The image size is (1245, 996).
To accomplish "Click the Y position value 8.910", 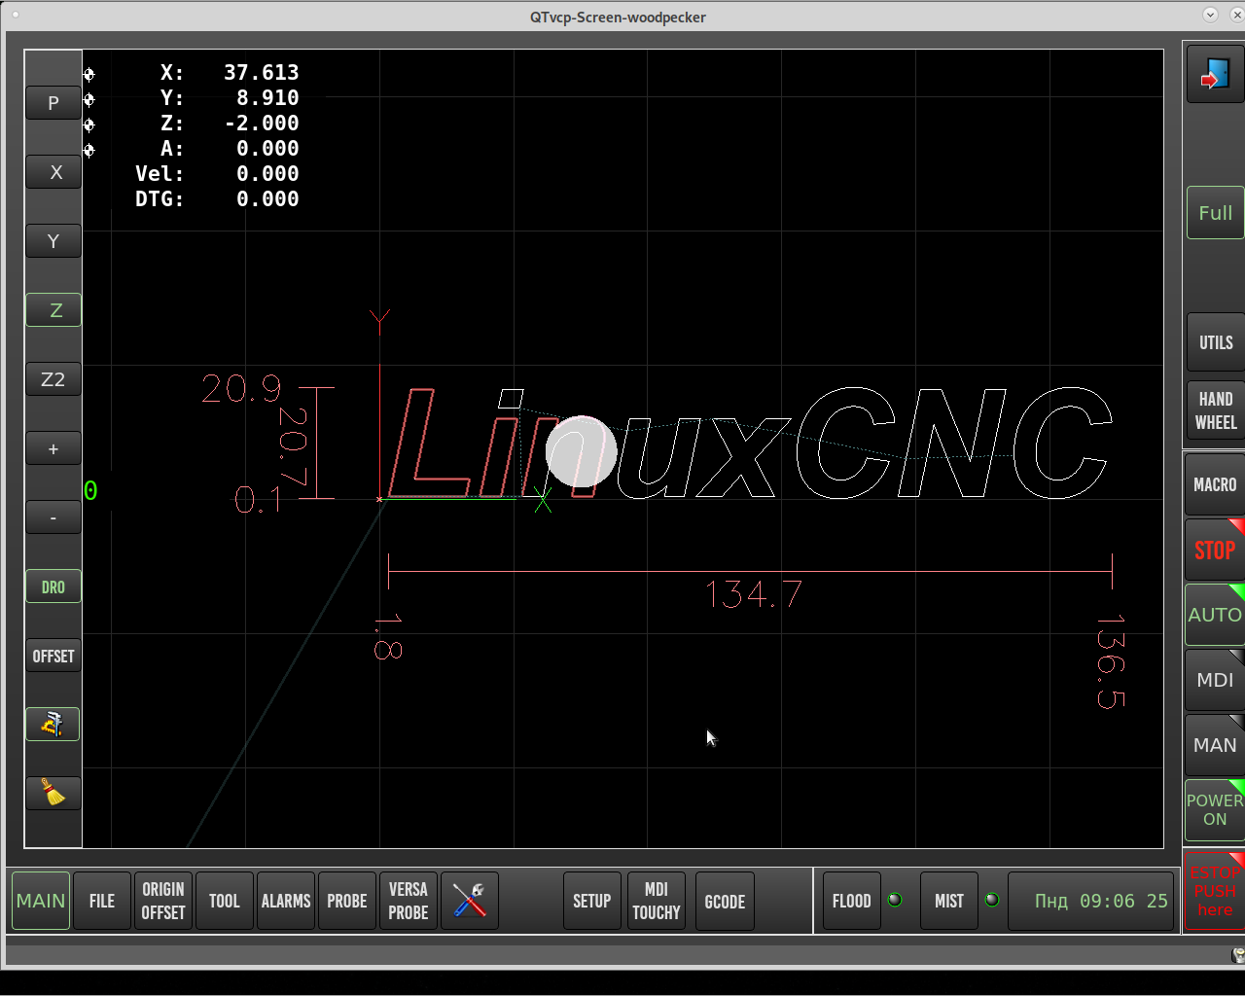I will 267,98.
